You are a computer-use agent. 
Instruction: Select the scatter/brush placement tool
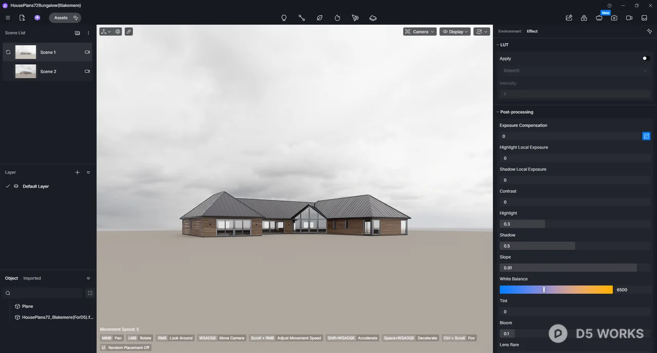355,17
